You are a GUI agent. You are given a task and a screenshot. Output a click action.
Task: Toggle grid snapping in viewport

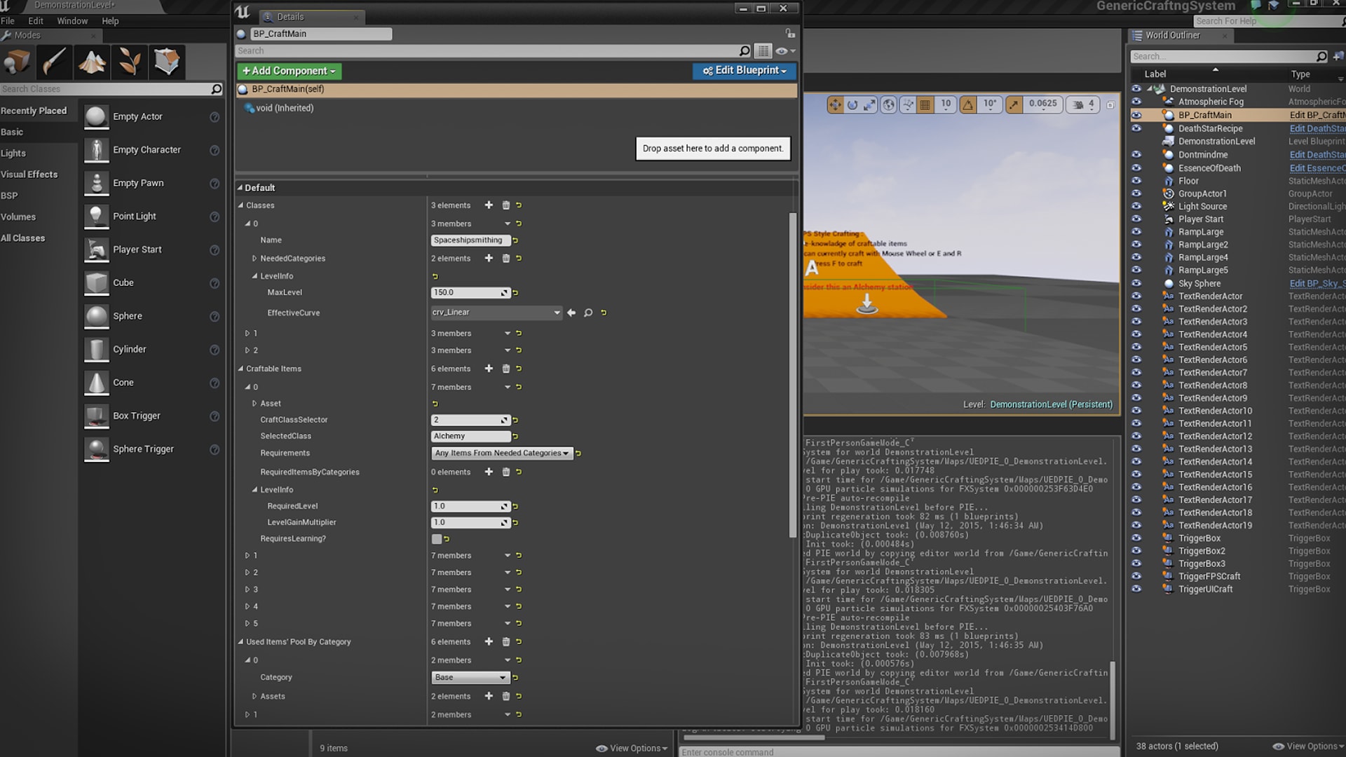[925, 104]
